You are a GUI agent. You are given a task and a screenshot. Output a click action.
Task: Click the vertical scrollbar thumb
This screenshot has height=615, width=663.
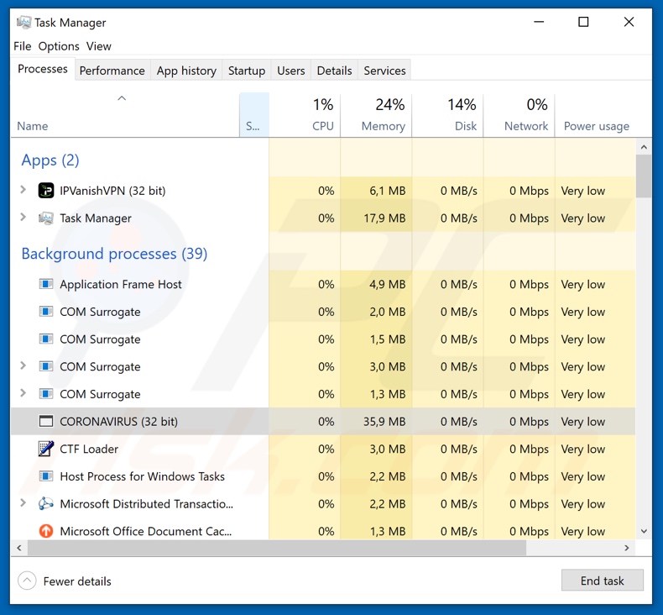pos(644,176)
